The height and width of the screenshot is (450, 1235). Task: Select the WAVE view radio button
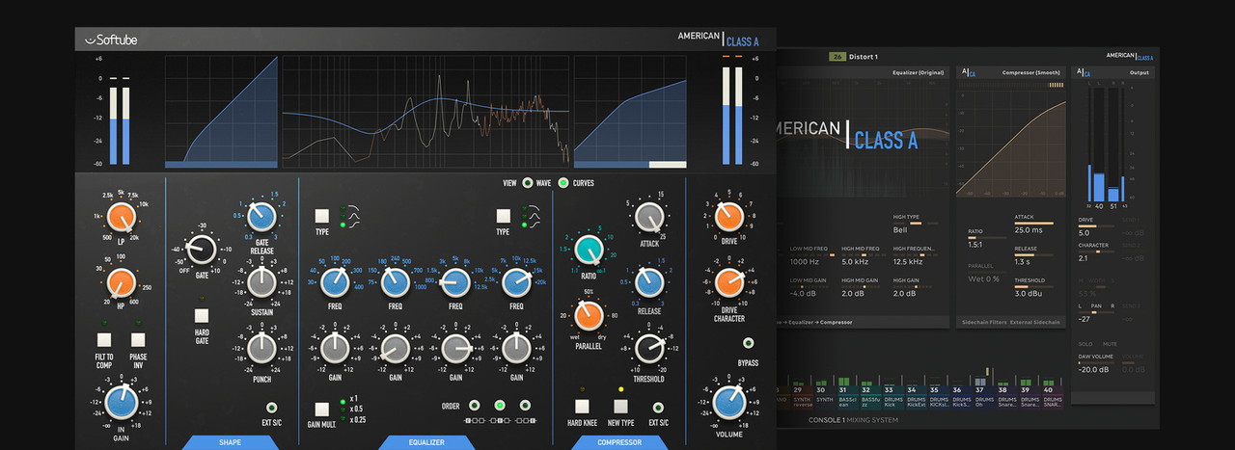(528, 183)
